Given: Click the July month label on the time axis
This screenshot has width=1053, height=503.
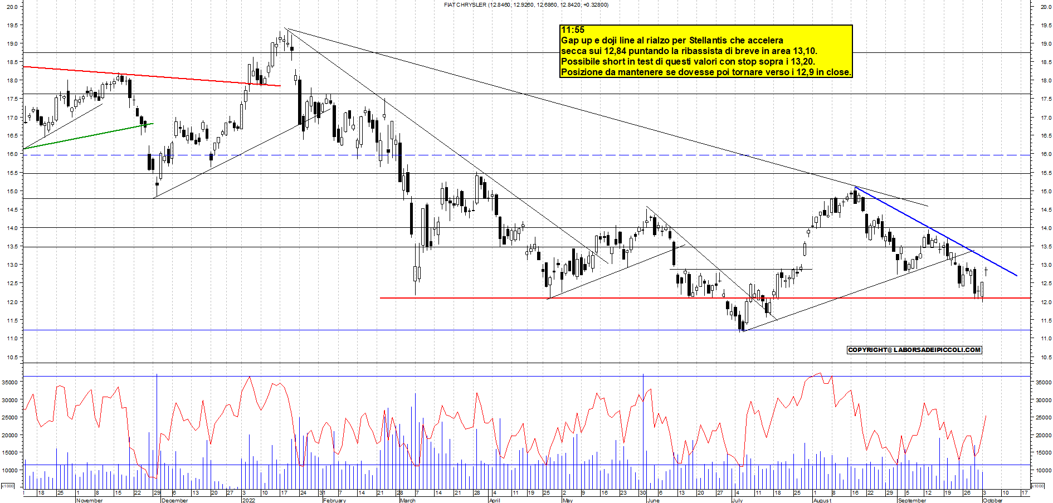Looking at the screenshot, I should (737, 500).
